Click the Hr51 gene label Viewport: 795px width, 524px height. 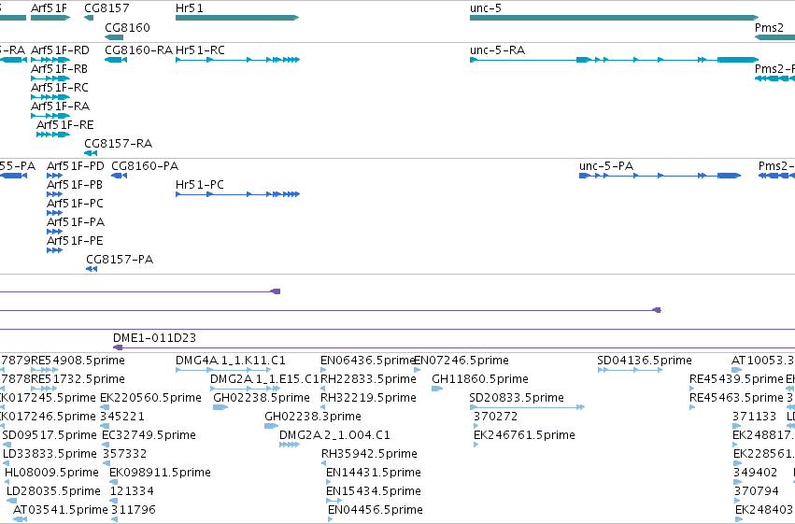[189, 8]
